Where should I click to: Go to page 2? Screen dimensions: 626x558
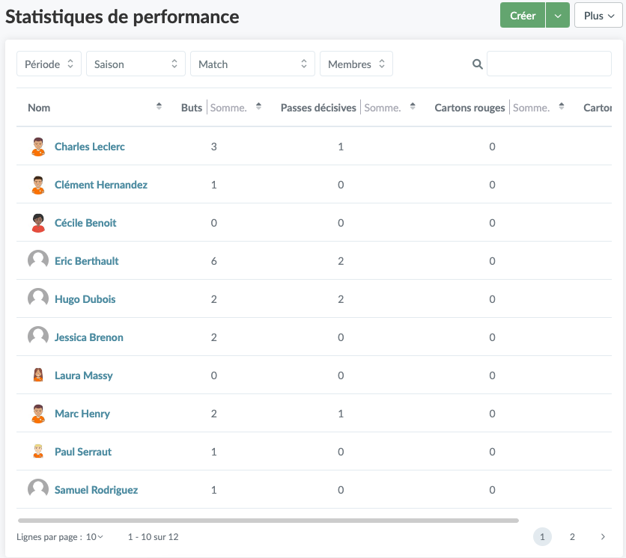coord(572,536)
